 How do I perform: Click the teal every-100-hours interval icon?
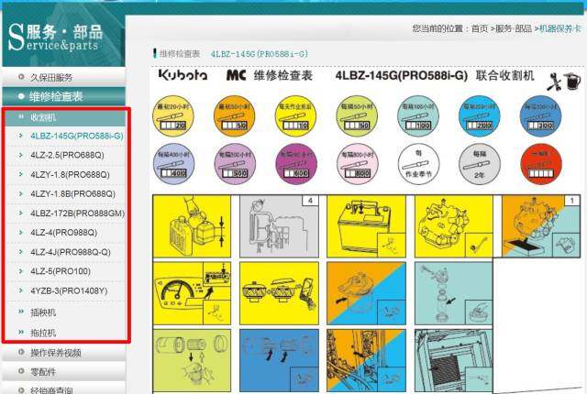click(x=418, y=115)
